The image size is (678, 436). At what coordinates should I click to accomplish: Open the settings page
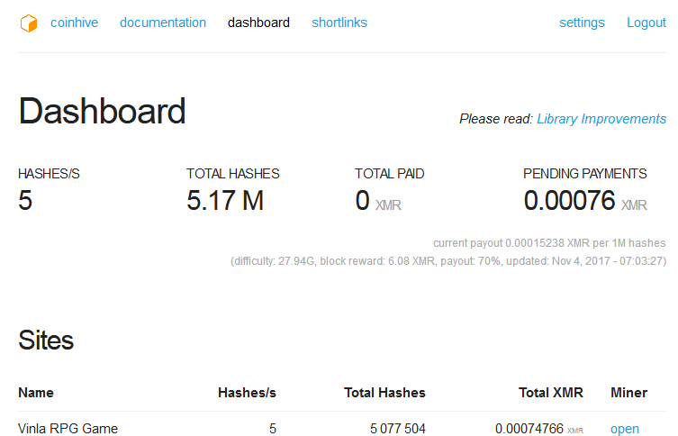582,23
